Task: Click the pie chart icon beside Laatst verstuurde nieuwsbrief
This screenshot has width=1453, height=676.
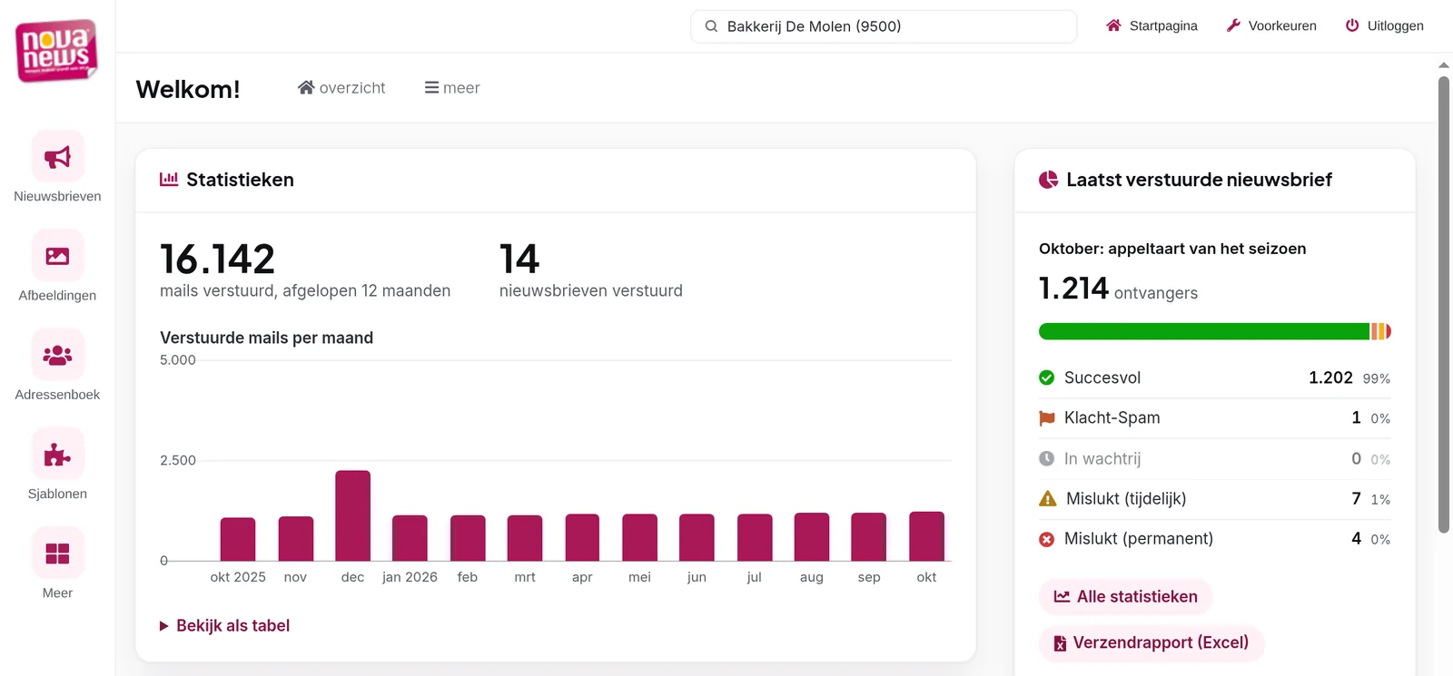Action: [1049, 180]
